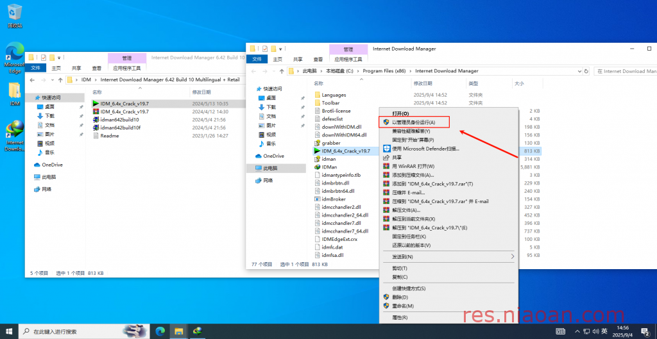657x339 pixels.
Task: Open File Explorer from the taskbar
Action: 179,331
